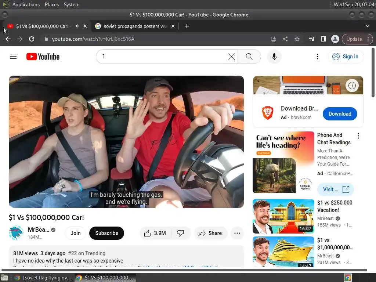Open the #22 on Trending link
This screenshot has height=282, width=376.
(x=87, y=253)
